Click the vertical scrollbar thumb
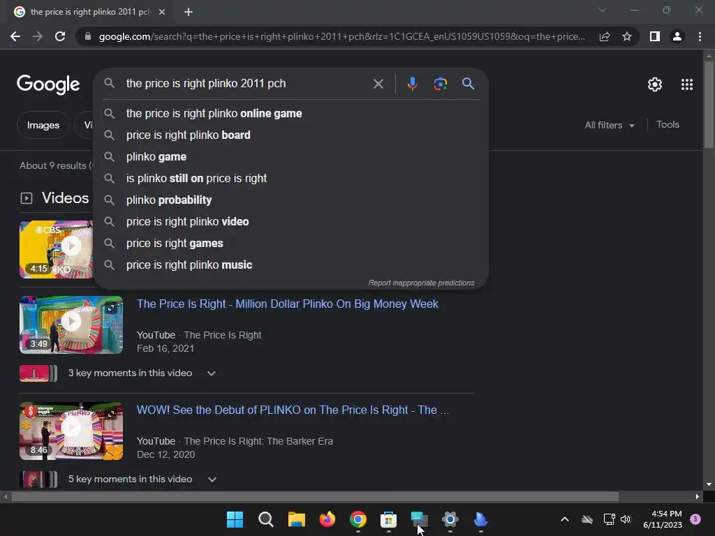The image size is (715, 536). [x=709, y=105]
